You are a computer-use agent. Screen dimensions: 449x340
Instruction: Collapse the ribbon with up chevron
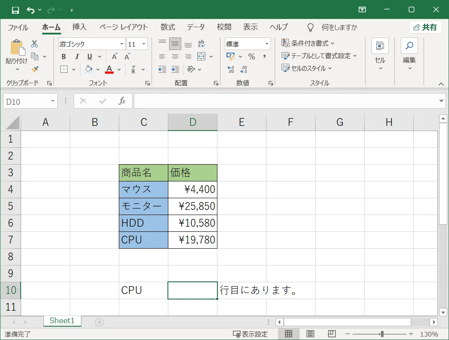[x=441, y=84]
